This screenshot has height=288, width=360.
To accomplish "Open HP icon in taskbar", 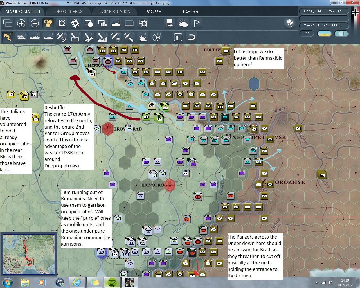I will tap(60, 282).
